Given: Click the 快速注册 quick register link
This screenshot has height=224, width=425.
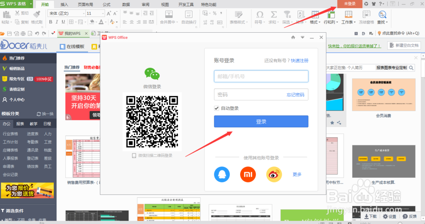Looking at the screenshot, I should point(300,61).
